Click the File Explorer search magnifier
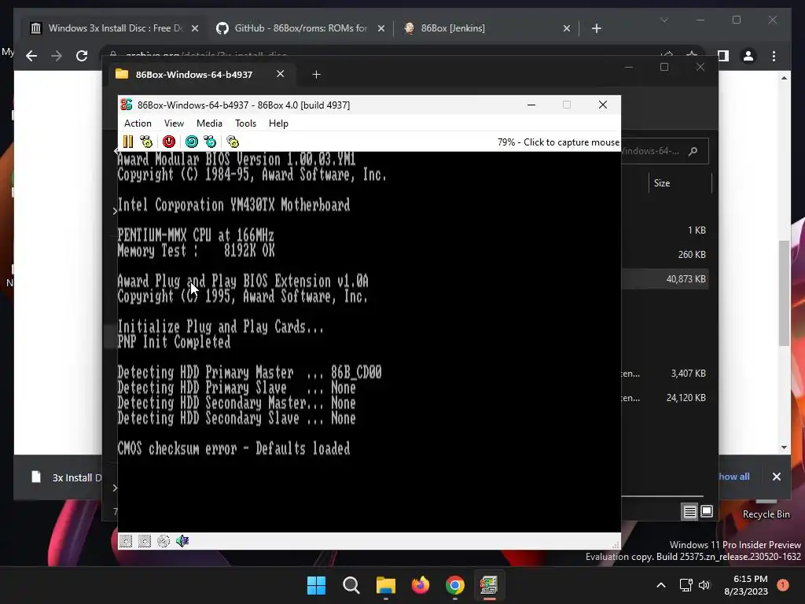 [x=693, y=151]
